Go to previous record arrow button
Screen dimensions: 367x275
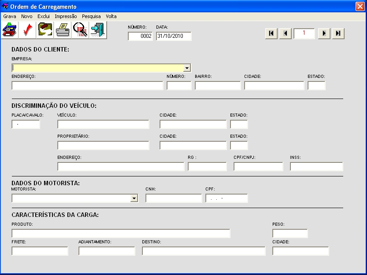[285, 33]
